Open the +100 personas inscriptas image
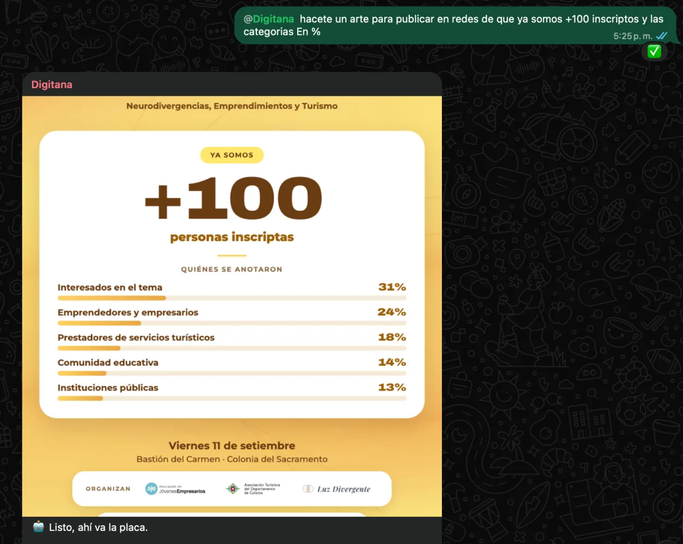This screenshot has height=544, width=683. point(232,306)
